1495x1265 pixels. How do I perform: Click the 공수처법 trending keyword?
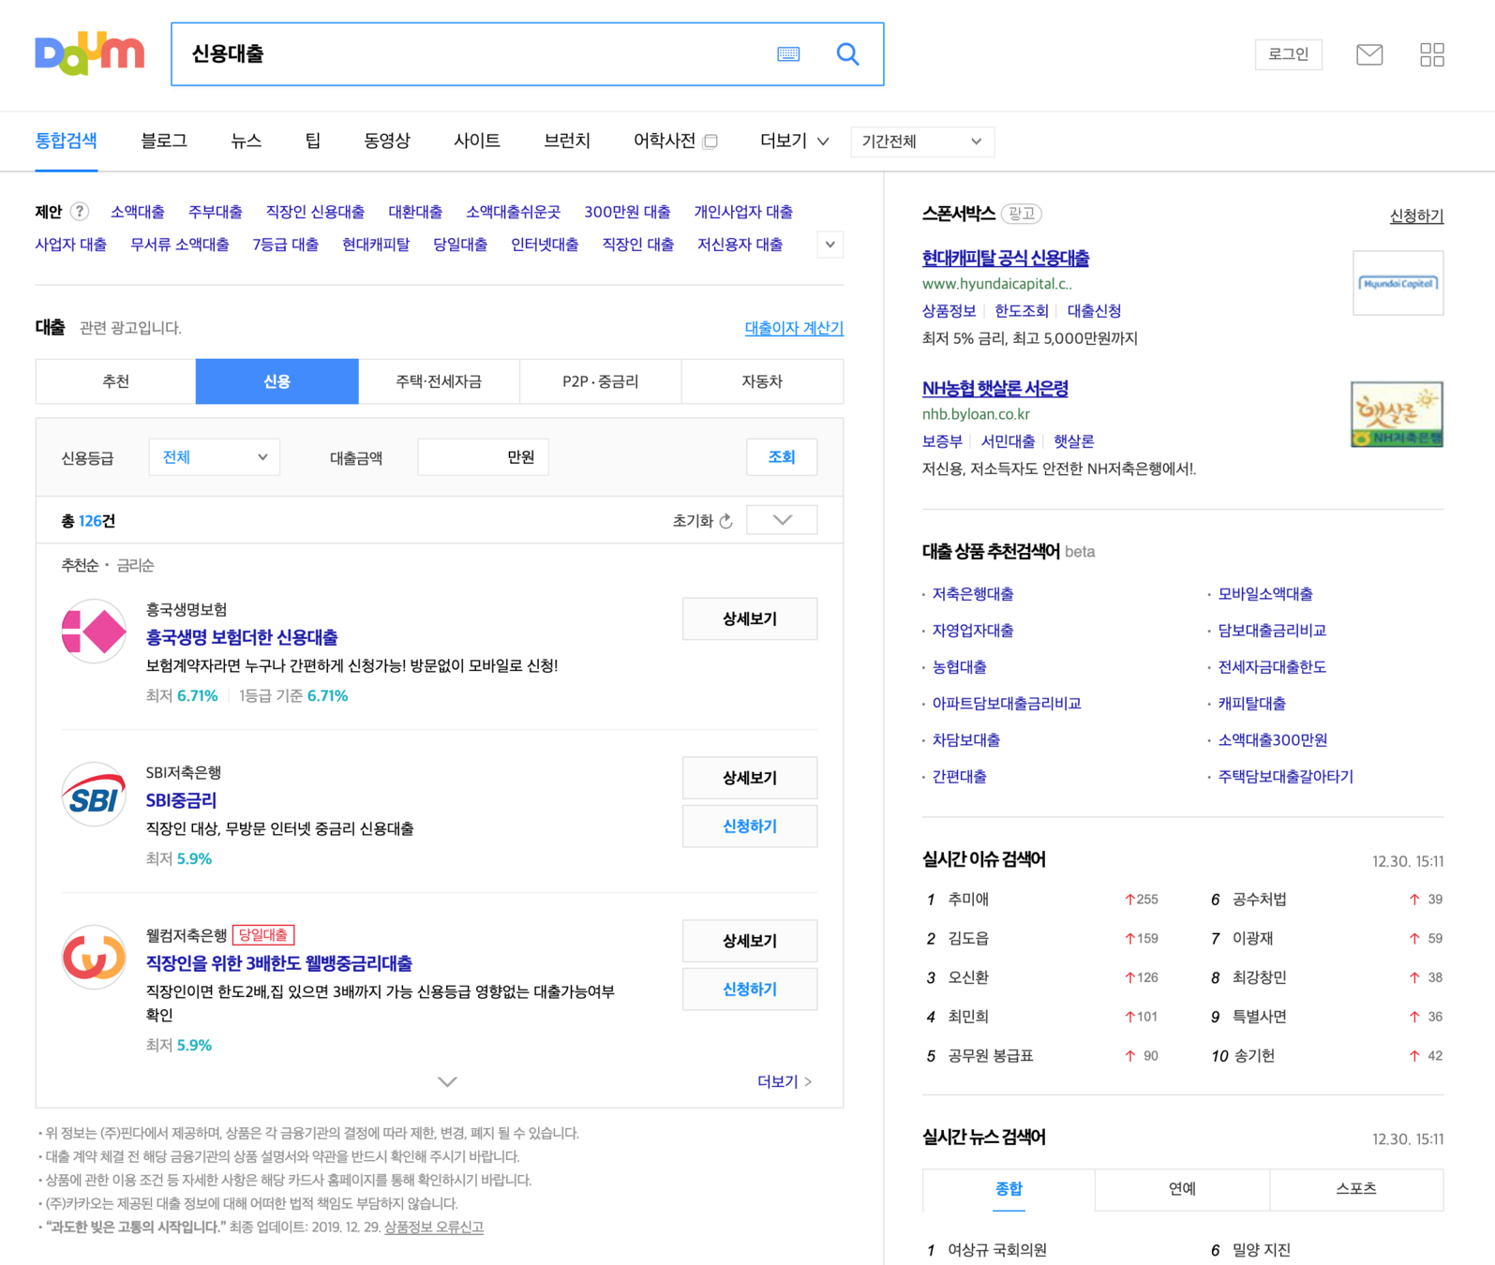1259,900
